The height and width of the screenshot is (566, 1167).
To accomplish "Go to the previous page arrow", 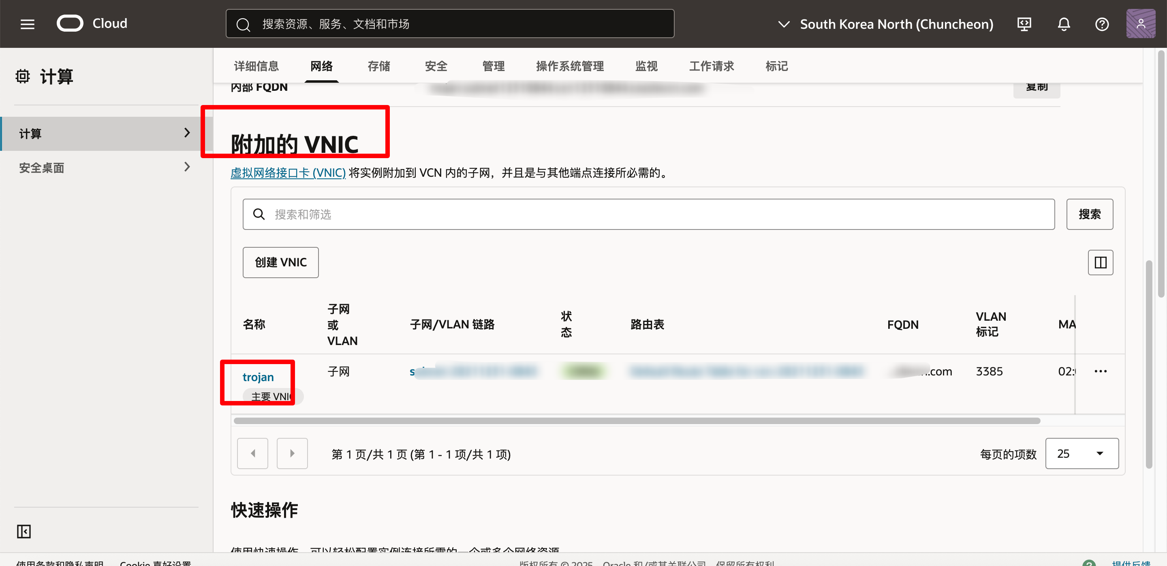I will click(x=252, y=453).
